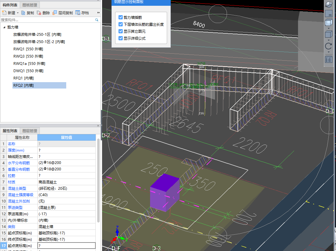Click the 属性名称 column header
This screenshot has height=251, width=336.
pyautogui.click(x=22, y=137)
